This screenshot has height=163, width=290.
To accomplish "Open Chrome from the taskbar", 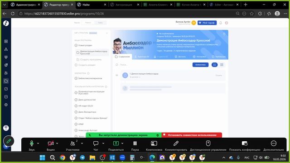I will [x=63, y=158].
